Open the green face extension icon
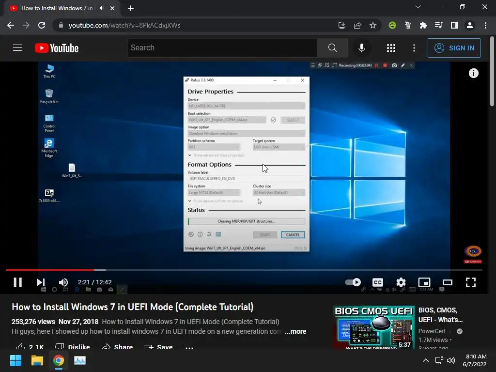This screenshot has width=496, height=372. point(392,25)
